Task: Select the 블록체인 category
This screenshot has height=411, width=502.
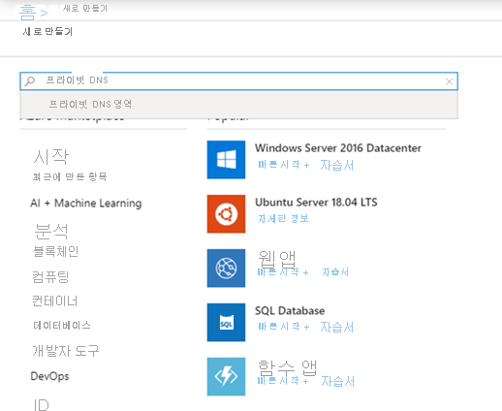Action: [56, 251]
